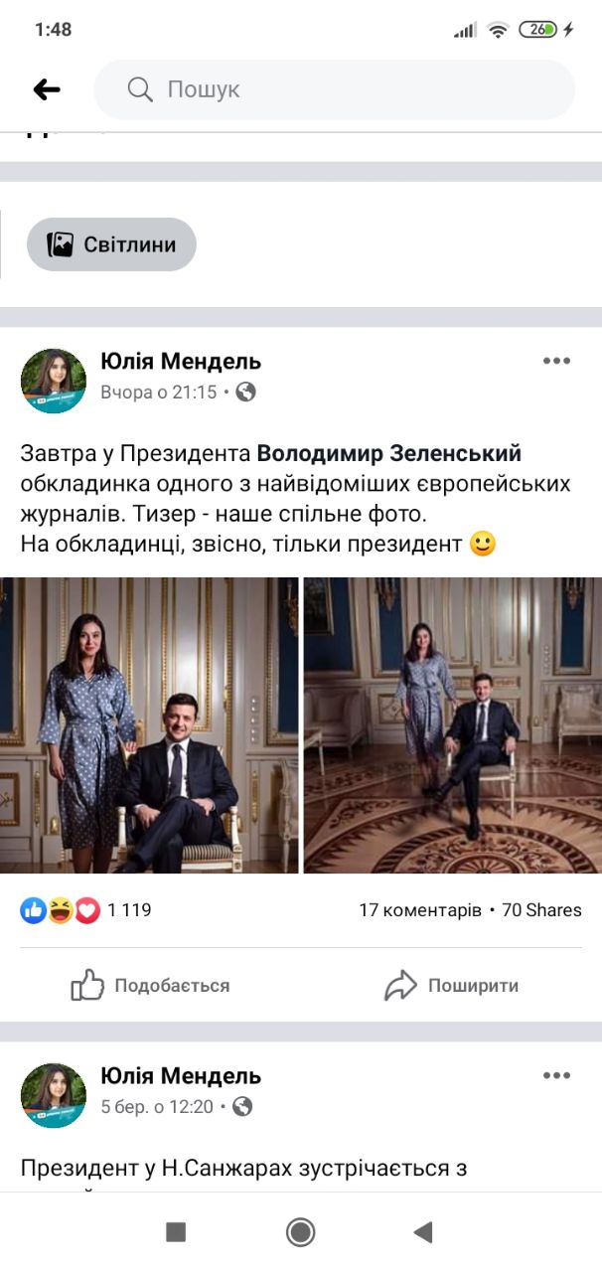This screenshot has width=602, height=1272.
Task: Open Юлія Мендель profile from first post
Action: coord(181,360)
